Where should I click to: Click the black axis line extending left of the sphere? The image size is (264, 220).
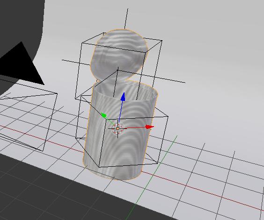[x=76, y=62]
